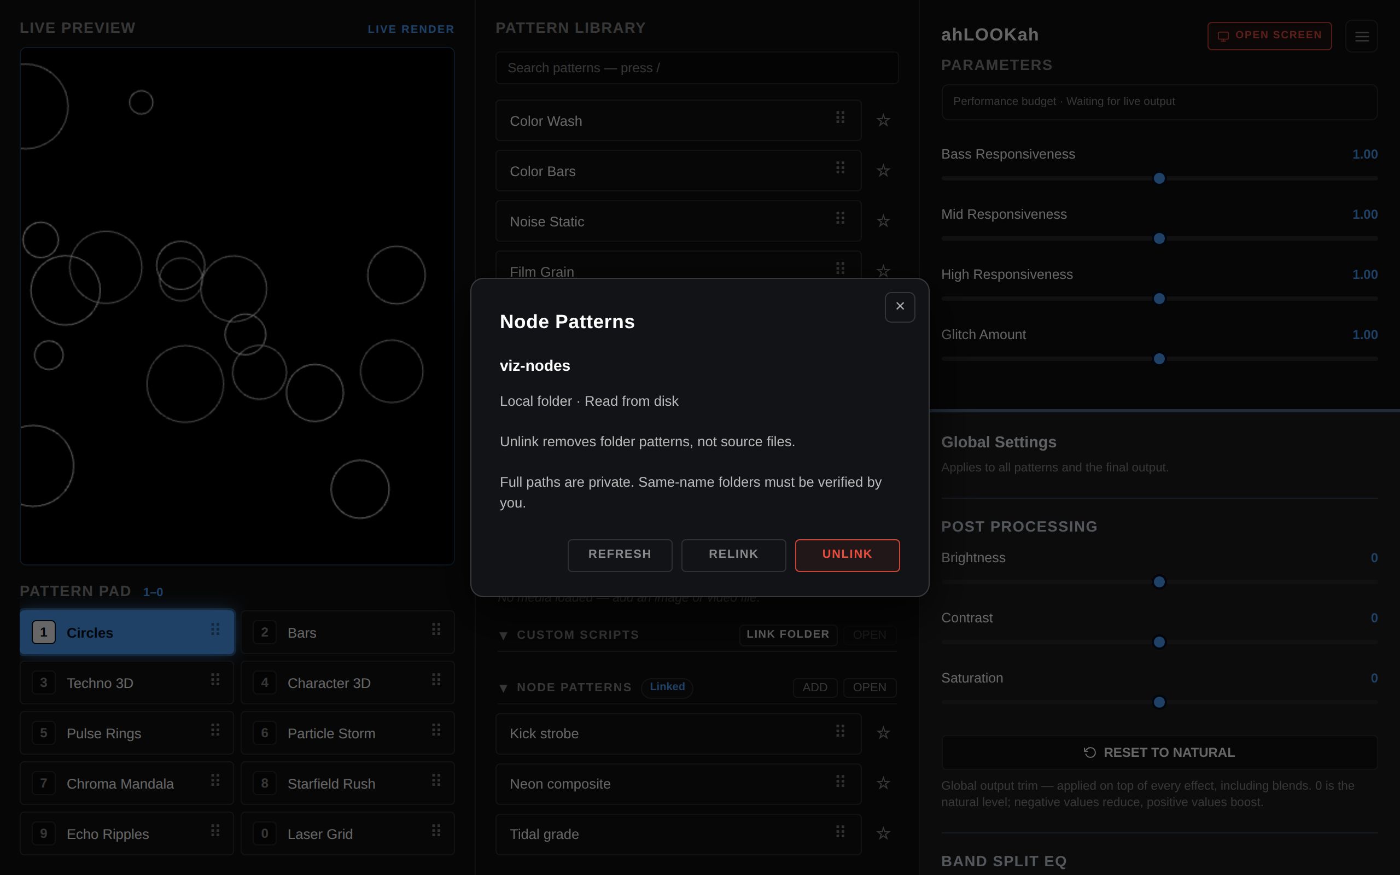Click the drag handle on Bars pad

[x=436, y=629]
